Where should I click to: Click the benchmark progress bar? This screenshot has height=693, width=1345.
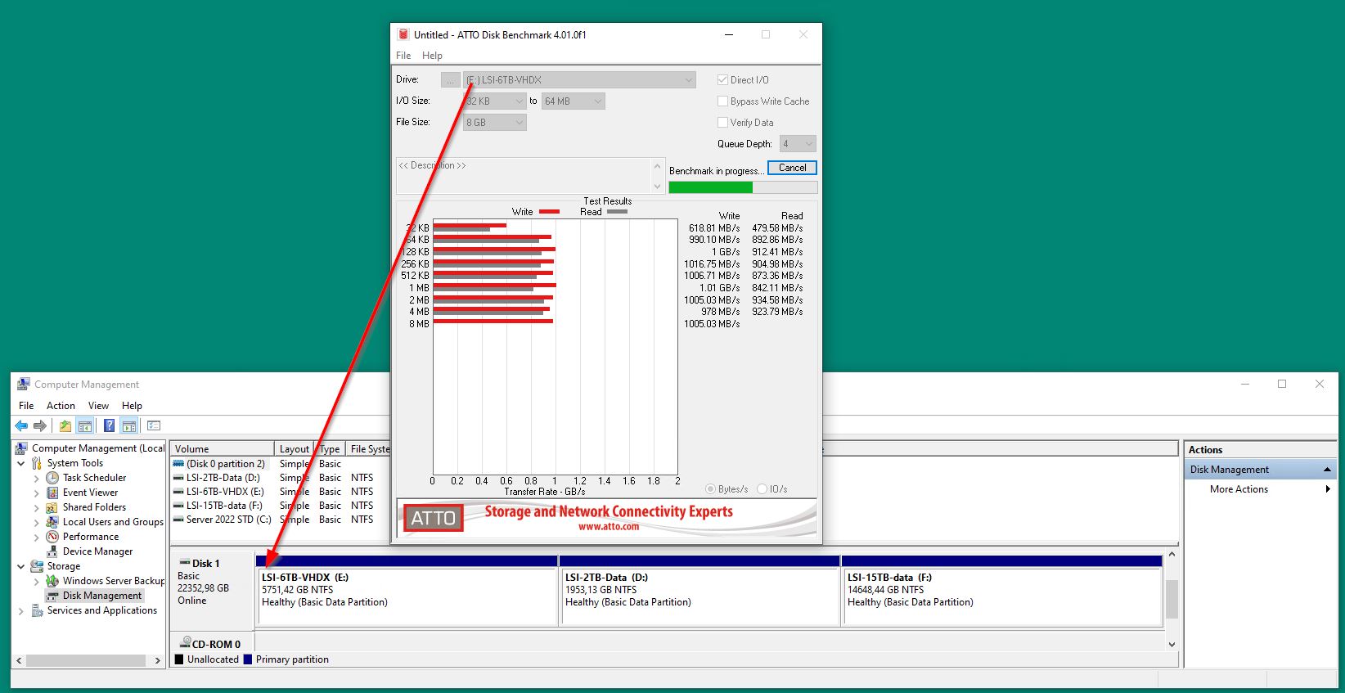(x=743, y=187)
